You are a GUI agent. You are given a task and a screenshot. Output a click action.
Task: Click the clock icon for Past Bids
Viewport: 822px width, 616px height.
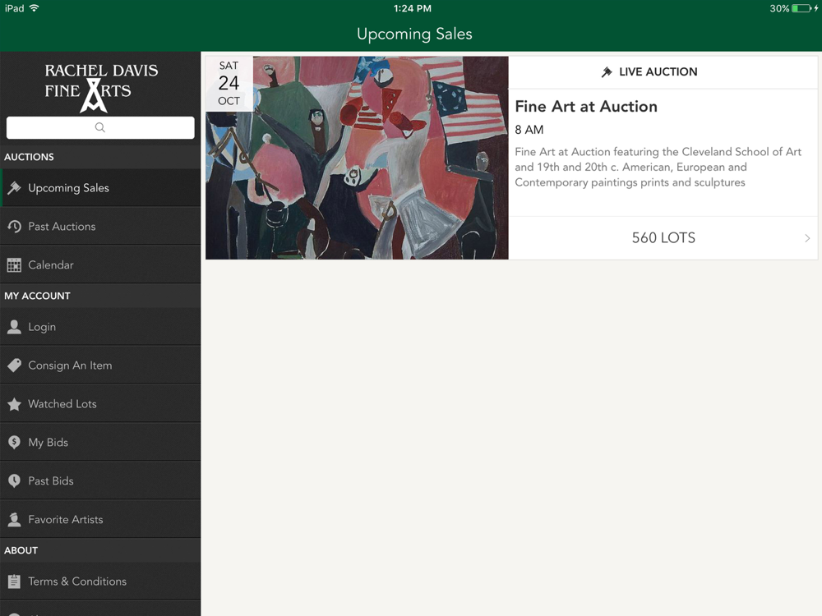coord(14,480)
